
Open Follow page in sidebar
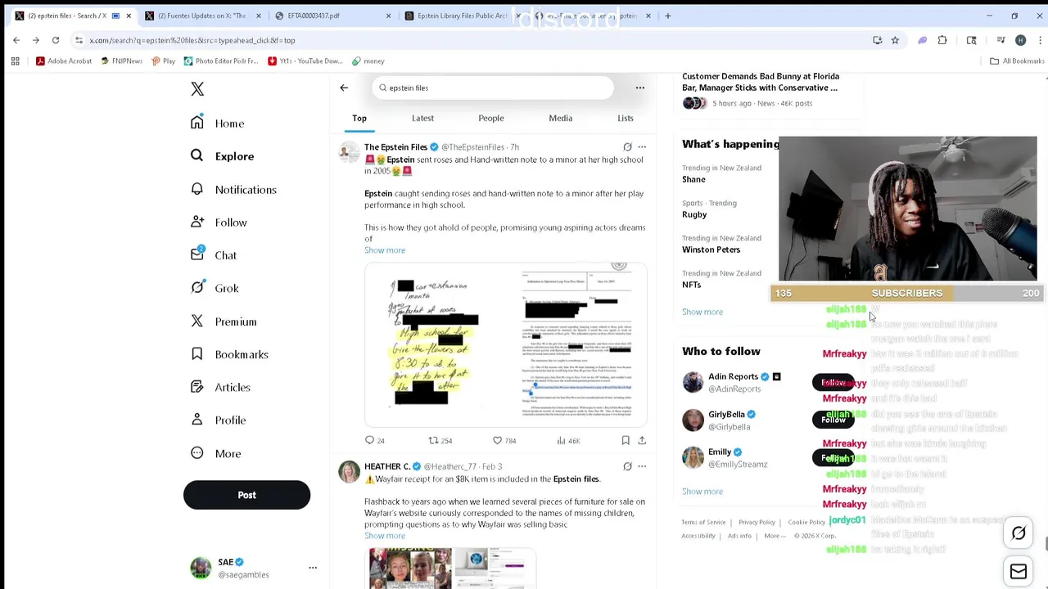pos(219,223)
